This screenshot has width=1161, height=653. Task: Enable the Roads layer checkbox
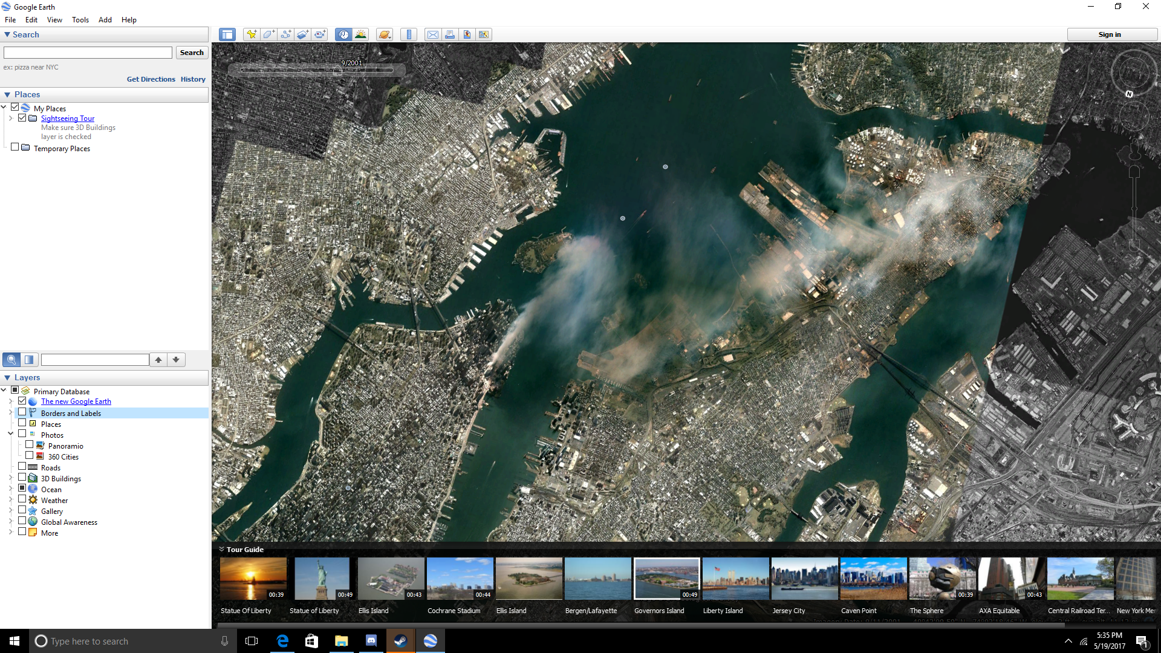(x=22, y=467)
